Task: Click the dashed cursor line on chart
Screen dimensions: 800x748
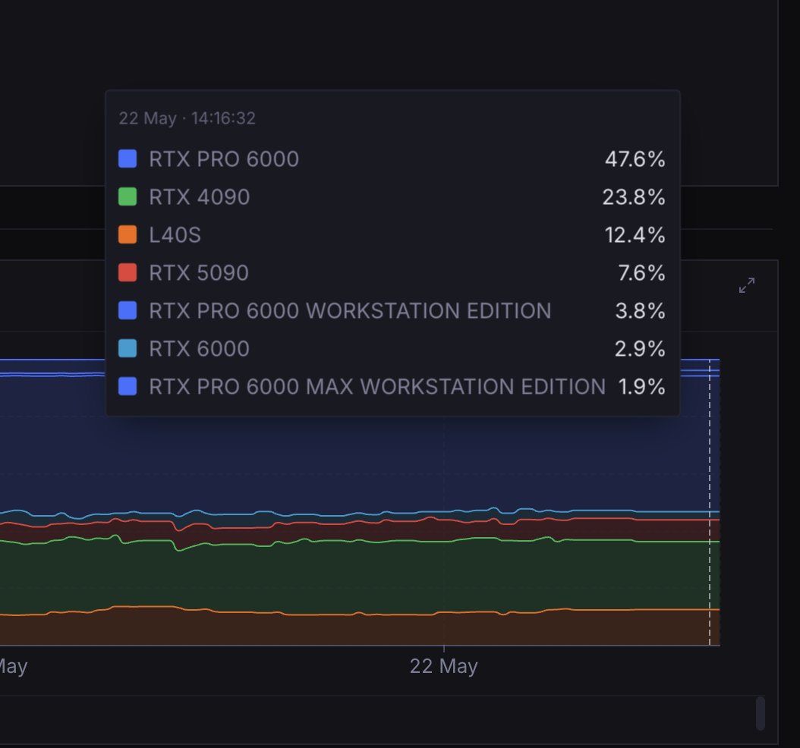Action: coord(709,502)
